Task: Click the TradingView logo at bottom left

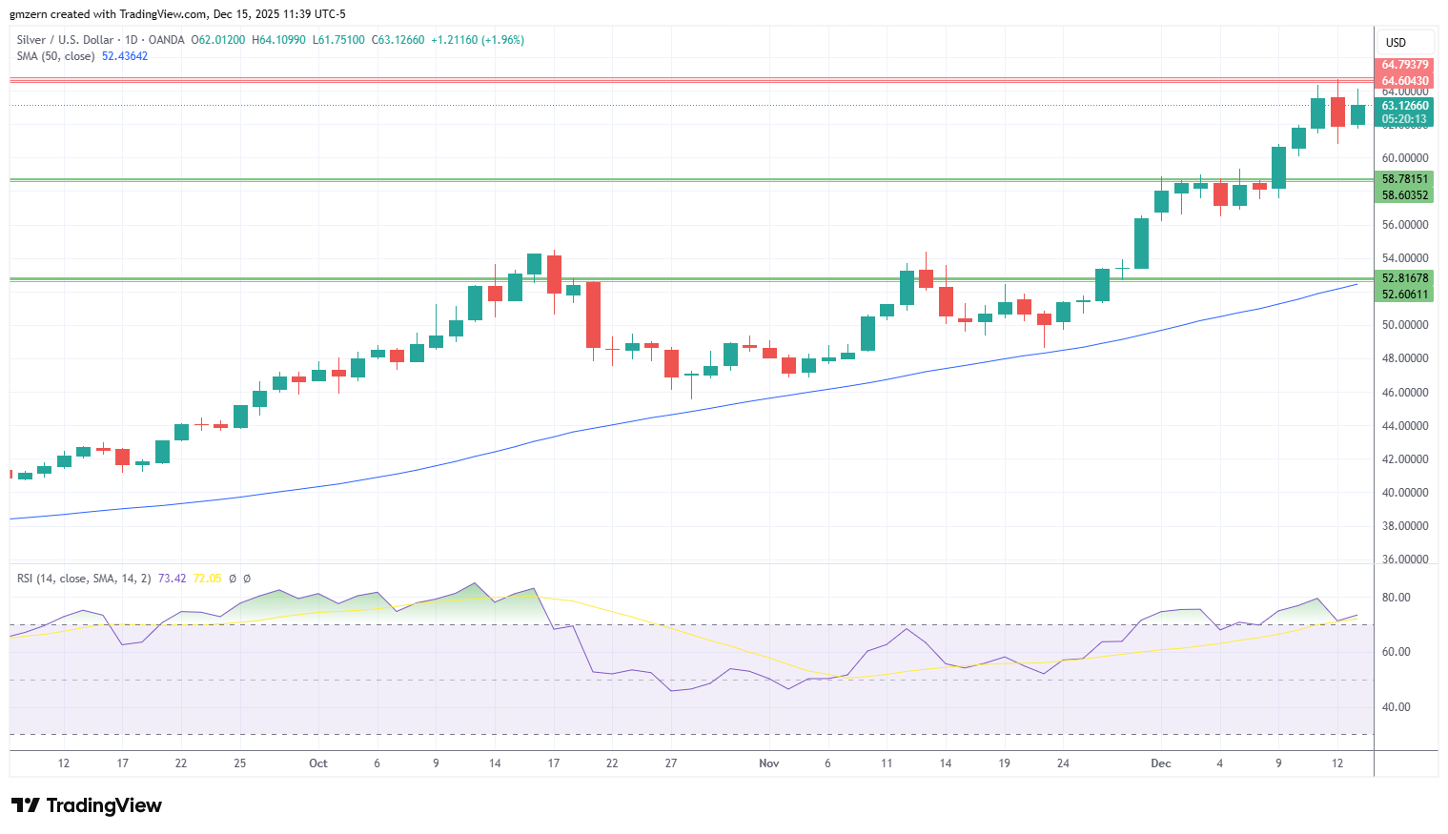Action: pos(87,805)
